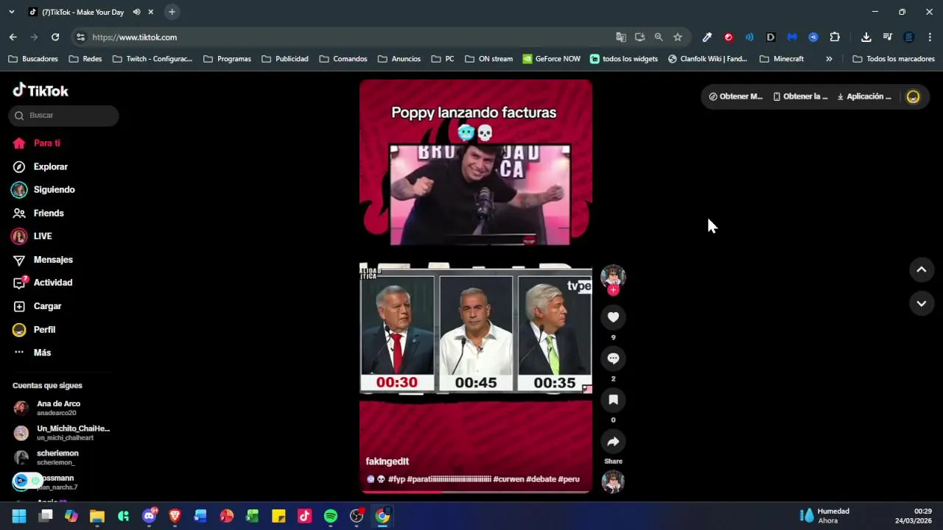Open Discord from the taskbar
The width and height of the screenshot is (943, 530).
click(x=150, y=516)
